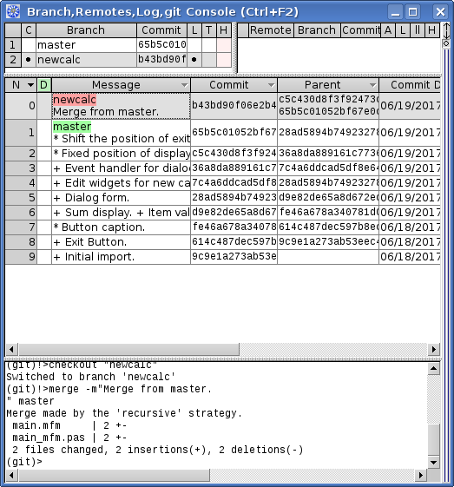
Task: Click the console scroll-down arrow
Action: 433,463
